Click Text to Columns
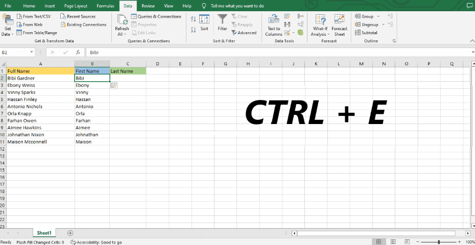 pyautogui.click(x=274, y=26)
